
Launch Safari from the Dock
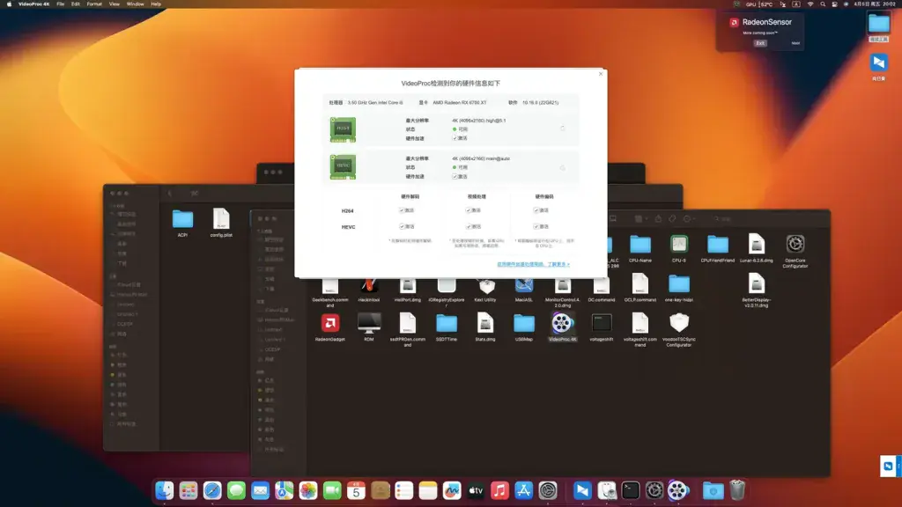(212, 490)
